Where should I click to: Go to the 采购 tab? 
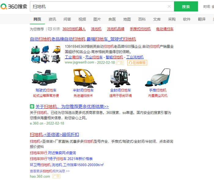pos(172,19)
